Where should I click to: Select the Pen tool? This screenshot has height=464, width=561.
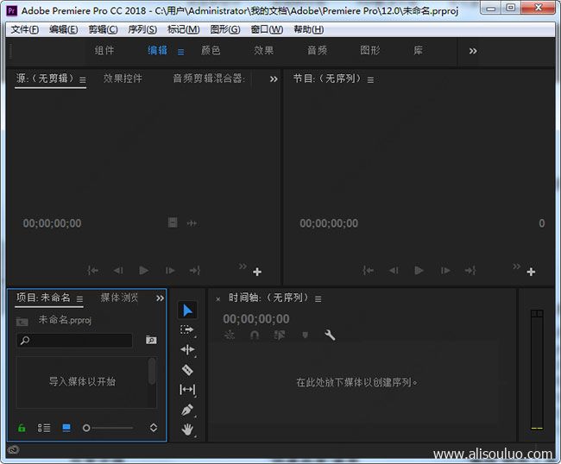pyautogui.click(x=187, y=410)
